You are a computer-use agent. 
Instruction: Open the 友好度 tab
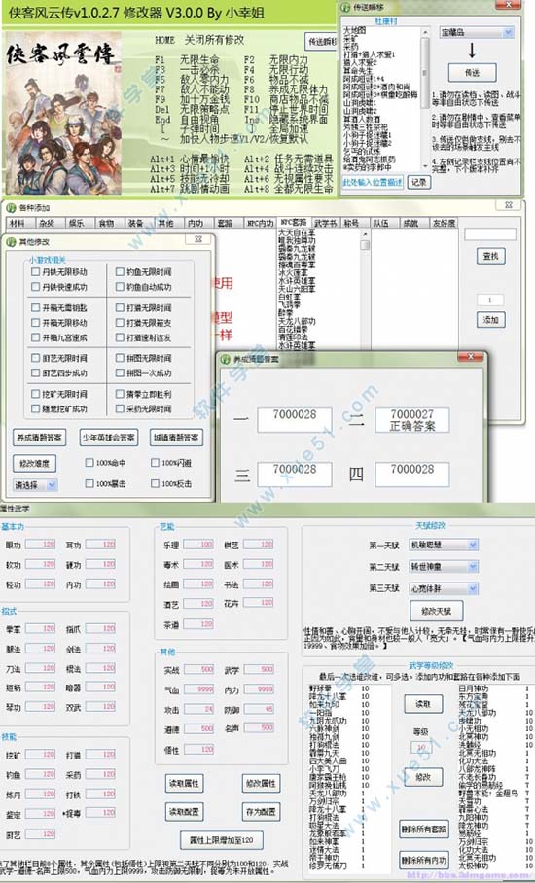444,223
